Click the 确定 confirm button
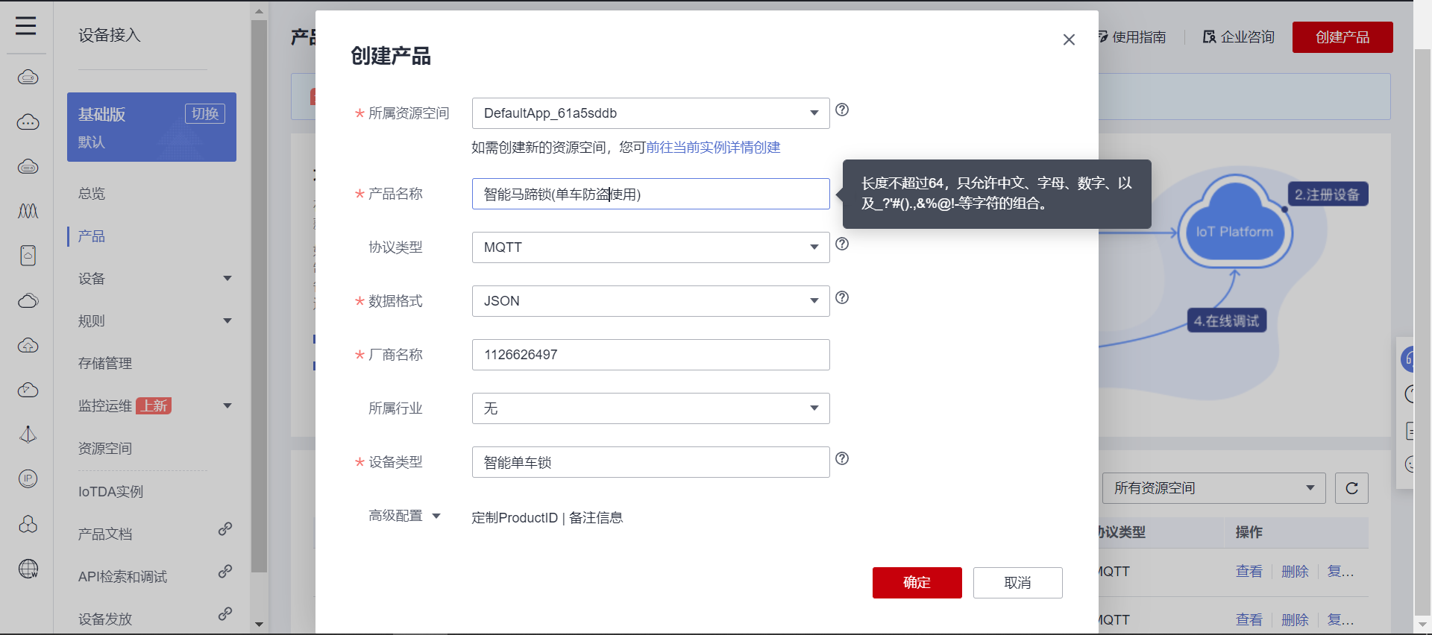1432x635 pixels. 917,583
